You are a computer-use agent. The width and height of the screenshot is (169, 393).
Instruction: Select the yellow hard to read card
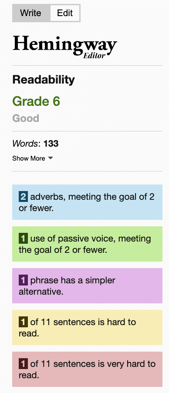click(87, 327)
